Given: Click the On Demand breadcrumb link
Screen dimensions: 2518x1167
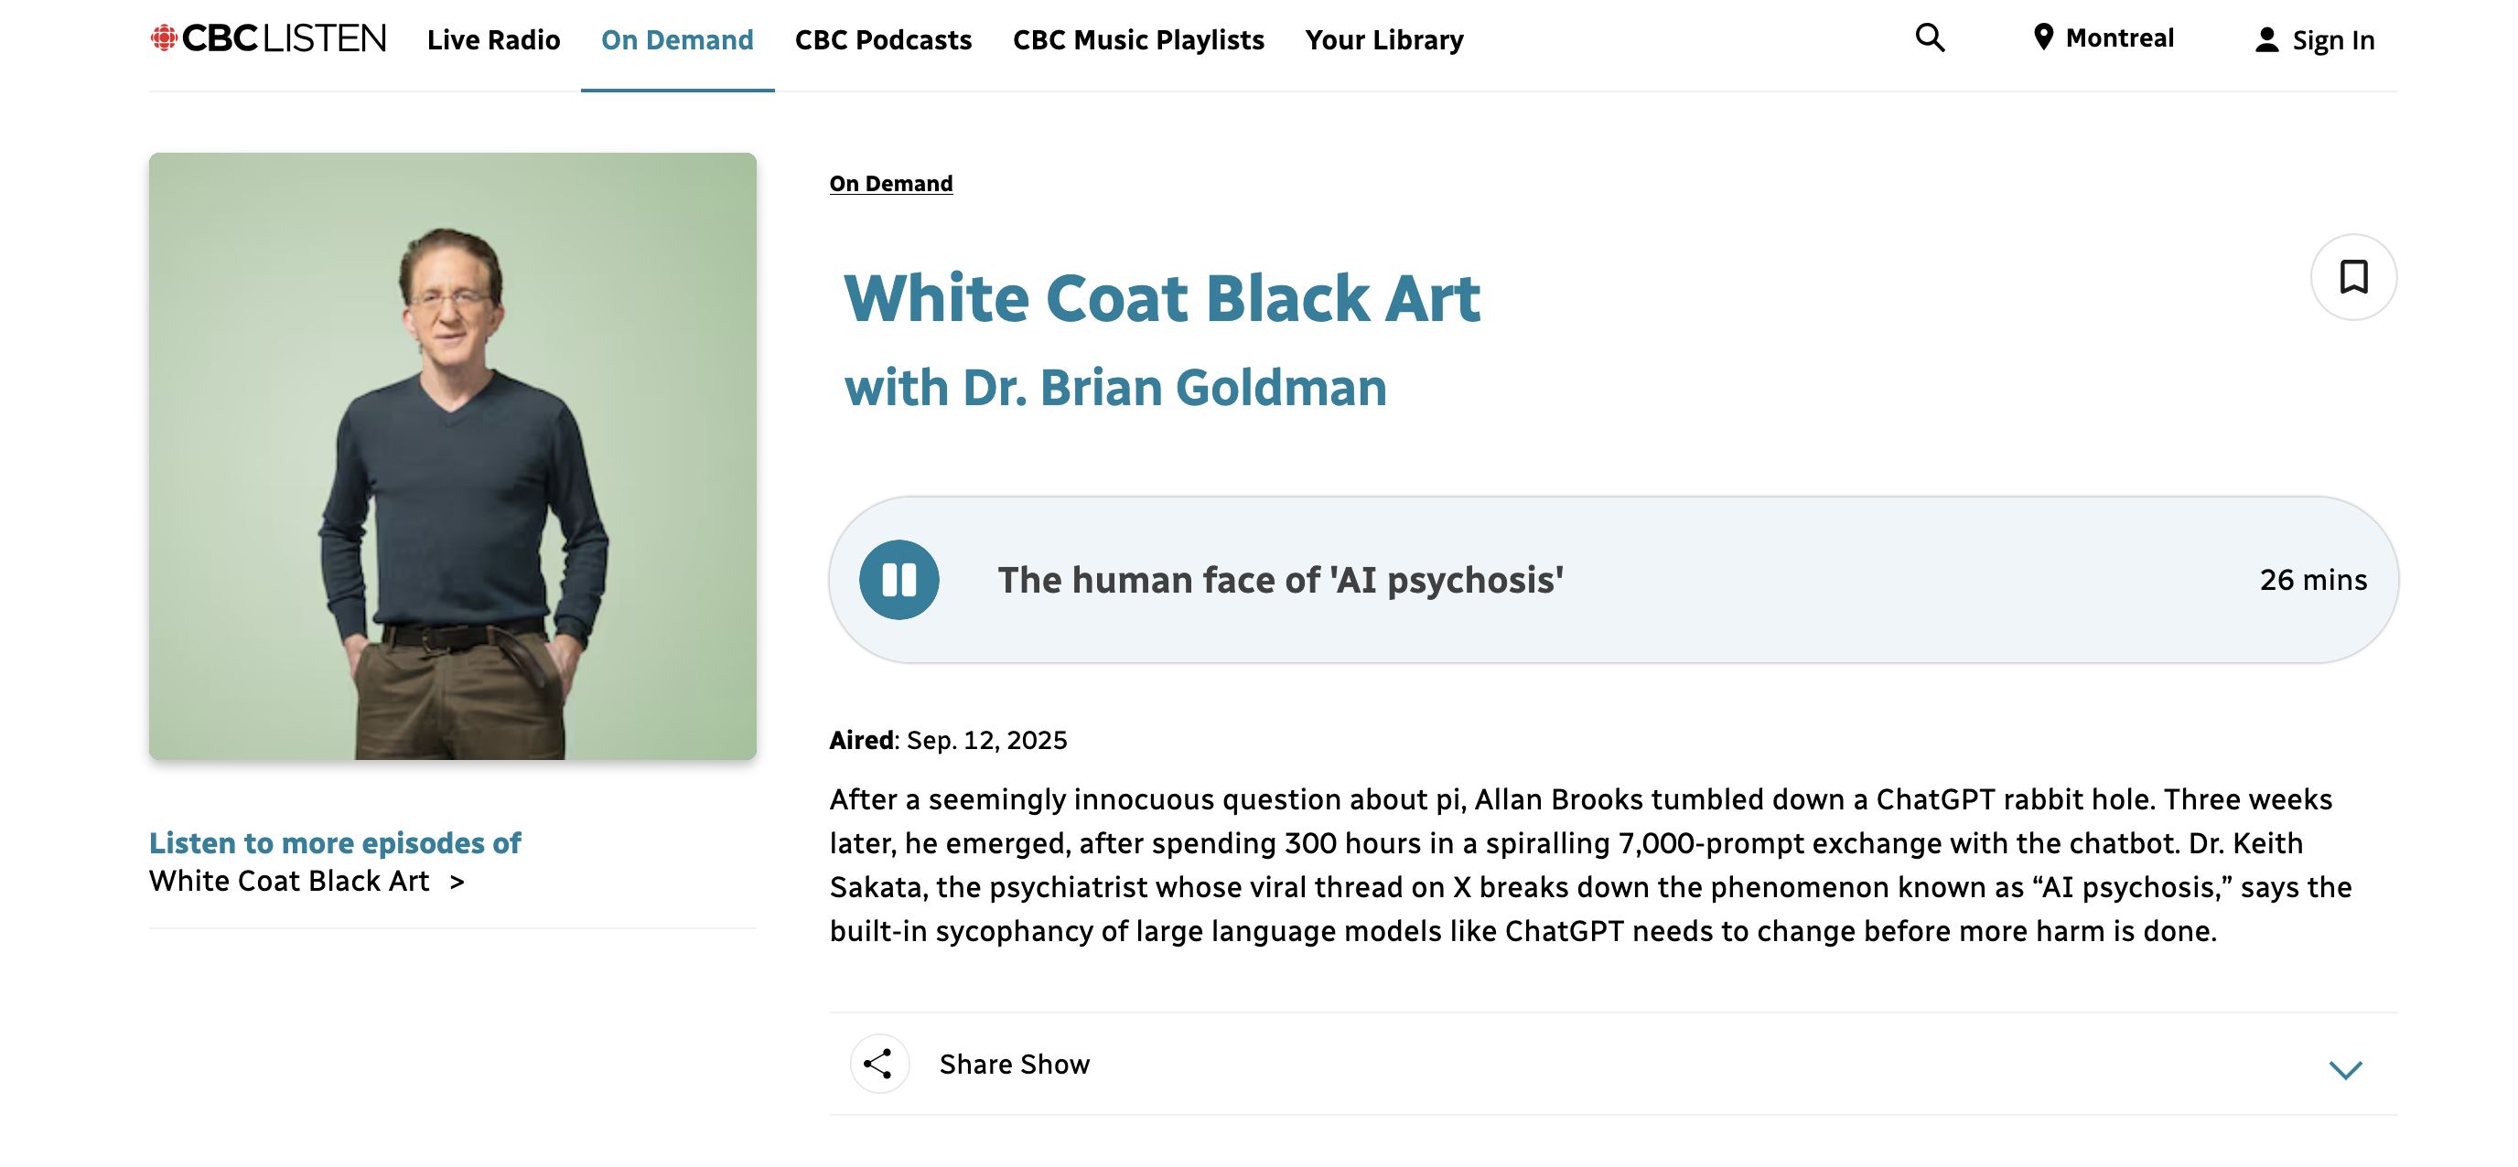Looking at the screenshot, I should click(890, 184).
